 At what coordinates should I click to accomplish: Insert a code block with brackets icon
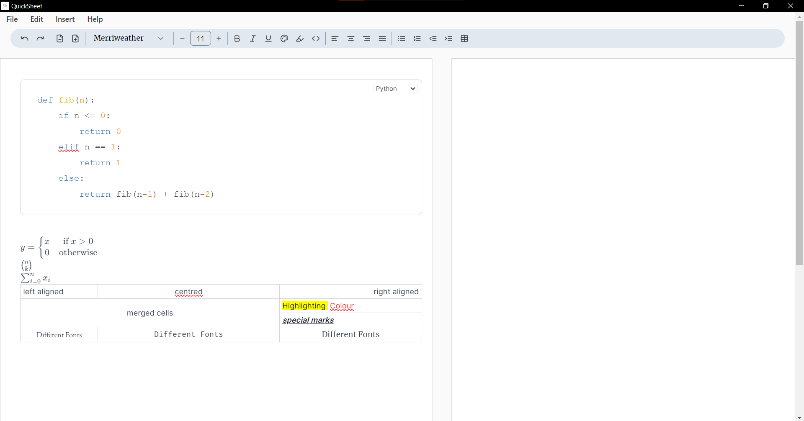(x=316, y=39)
